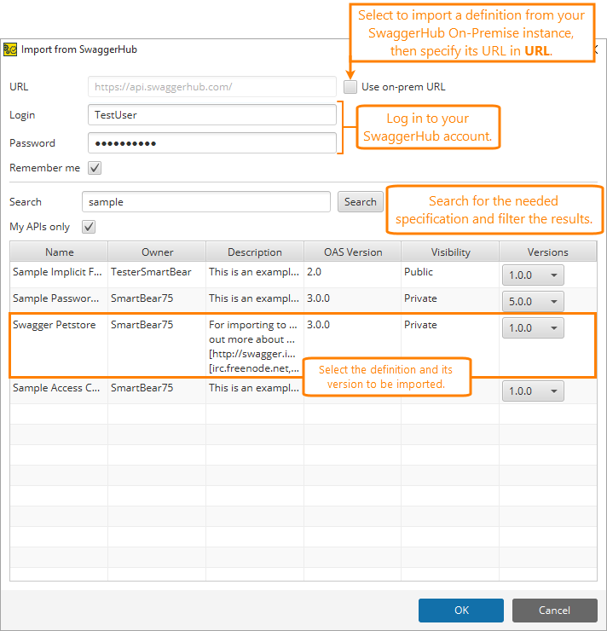Open version dropdown for Sample Access row
607x631 pixels.
click(x=533, y=391)
